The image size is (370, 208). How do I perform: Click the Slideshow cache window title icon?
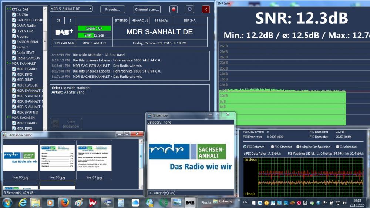tap(5, 135)
